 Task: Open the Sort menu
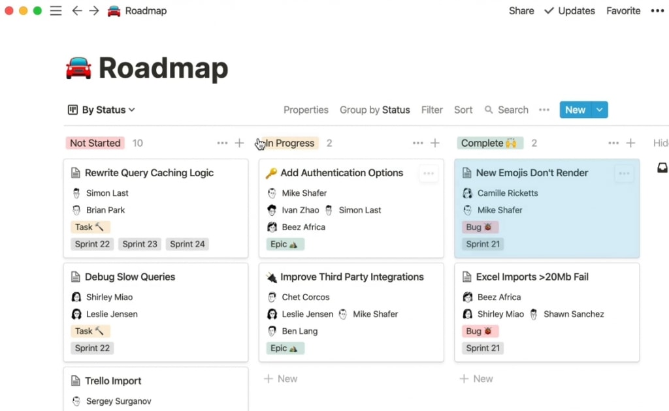[x=463, y=110]
